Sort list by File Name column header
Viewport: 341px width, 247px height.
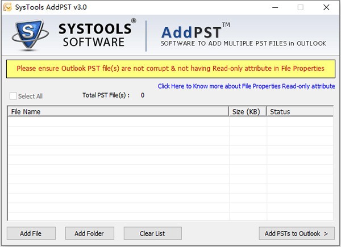118,112
